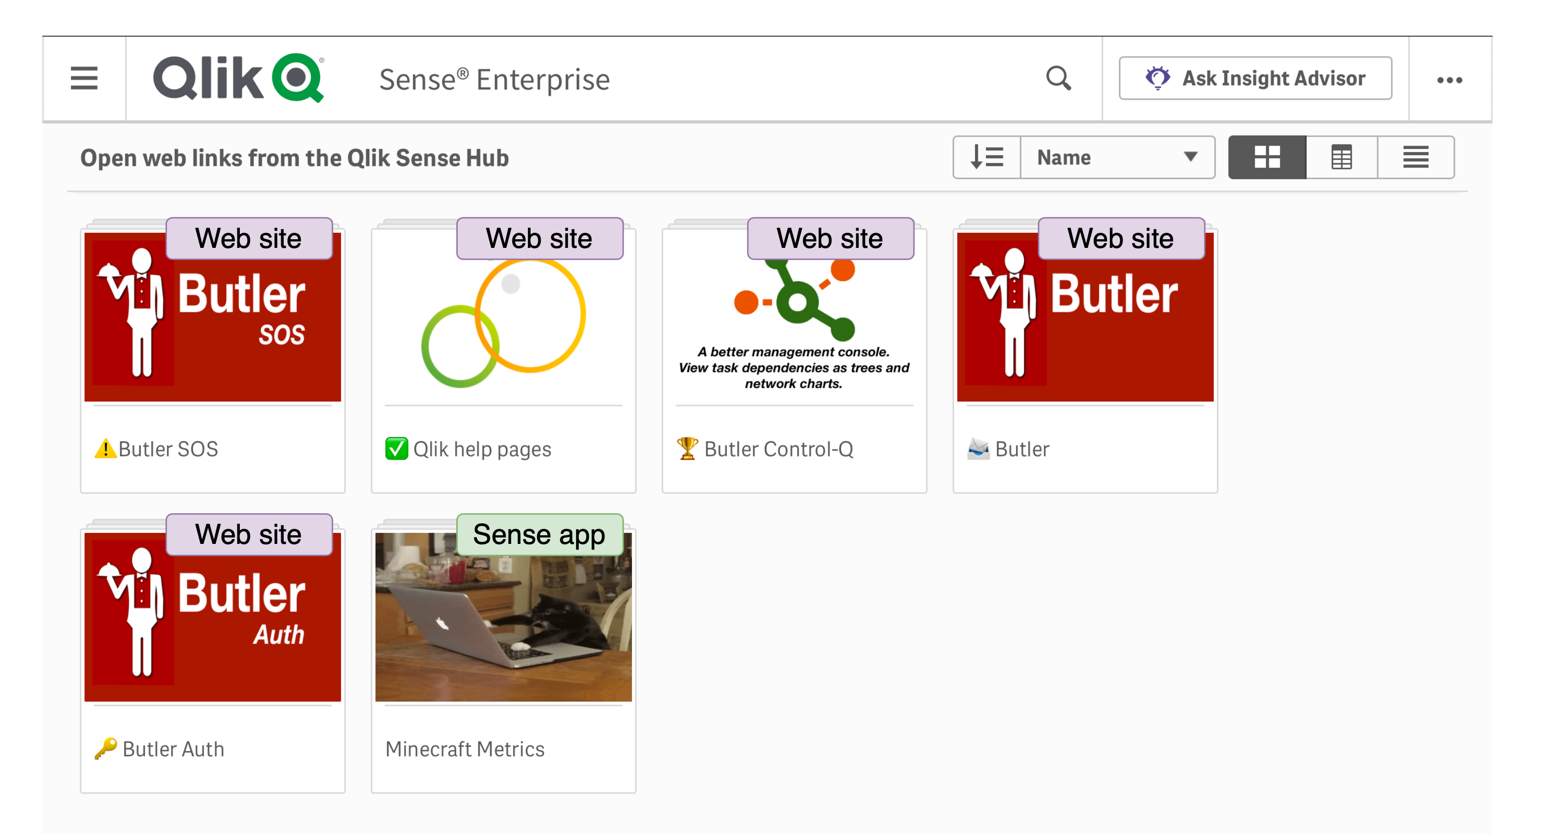Open the Butler card thumbnail
This screenshot has height=834, width=1550.
coord(1085,317)
